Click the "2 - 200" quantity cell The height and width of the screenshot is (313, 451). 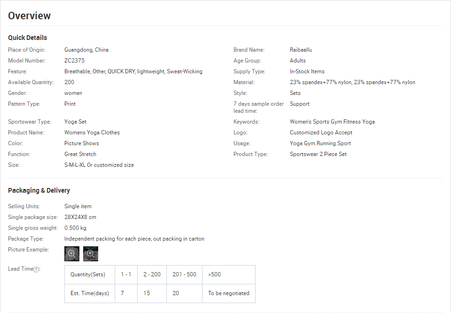(x=152, y=274)
